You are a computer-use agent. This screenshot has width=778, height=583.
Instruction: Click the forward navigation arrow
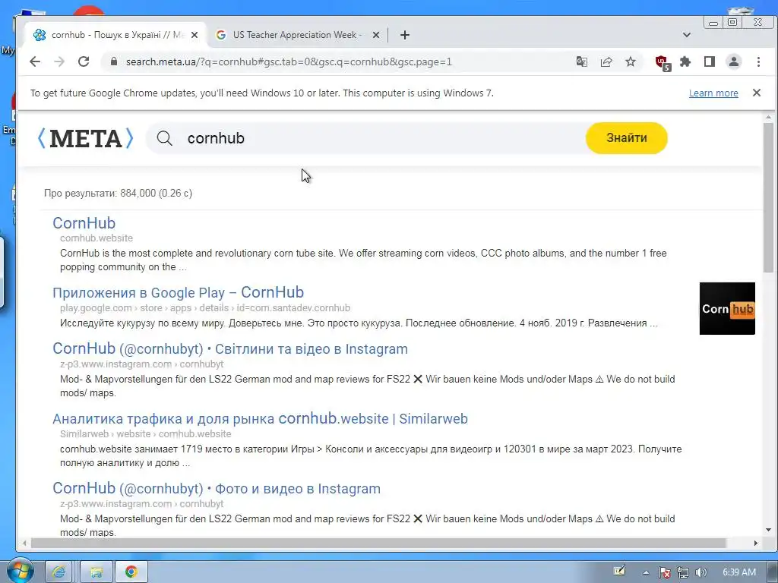[x=59, y=61]
